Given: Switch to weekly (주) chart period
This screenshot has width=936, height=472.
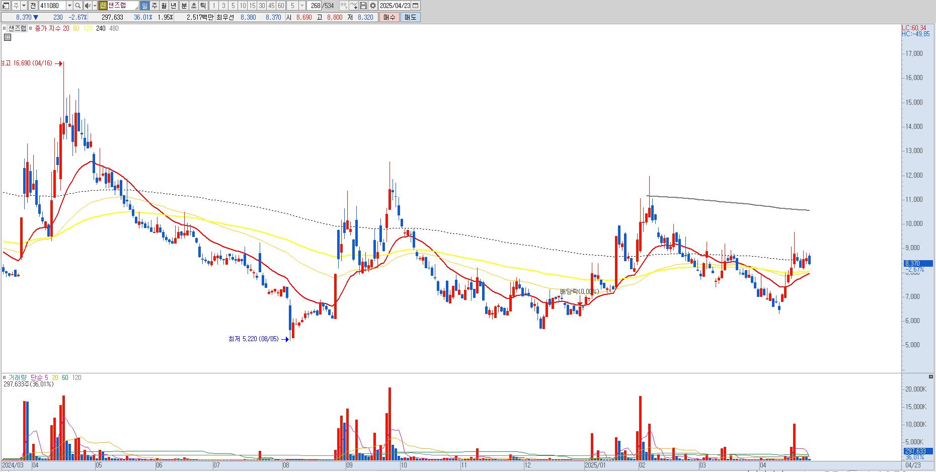Looking at the screenshot, I should [154, 6].
